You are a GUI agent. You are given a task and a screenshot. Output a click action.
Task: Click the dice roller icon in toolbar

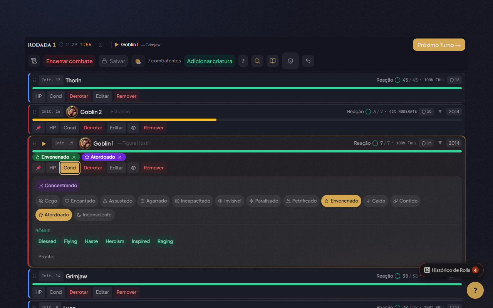(290, 61)
